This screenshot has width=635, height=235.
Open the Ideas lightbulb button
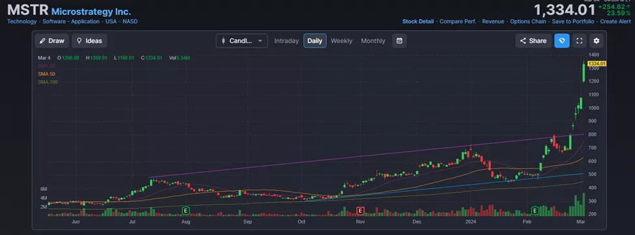point(89,41)
